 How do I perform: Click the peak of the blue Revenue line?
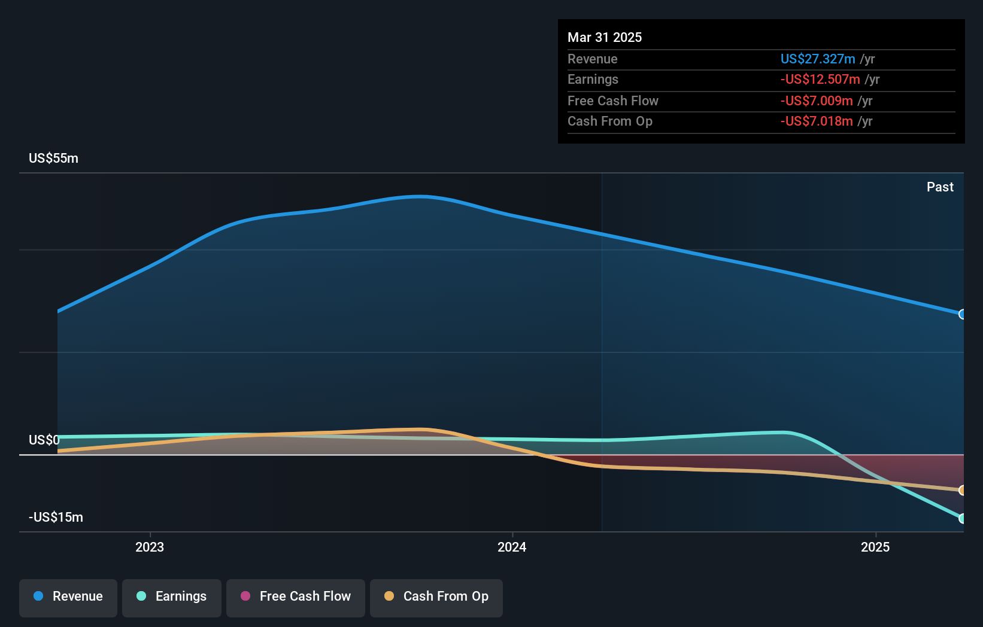pos(421,196)
